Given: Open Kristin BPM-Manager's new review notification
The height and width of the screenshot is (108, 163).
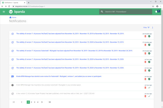Looking at the screenshot, I should [59, 76].
